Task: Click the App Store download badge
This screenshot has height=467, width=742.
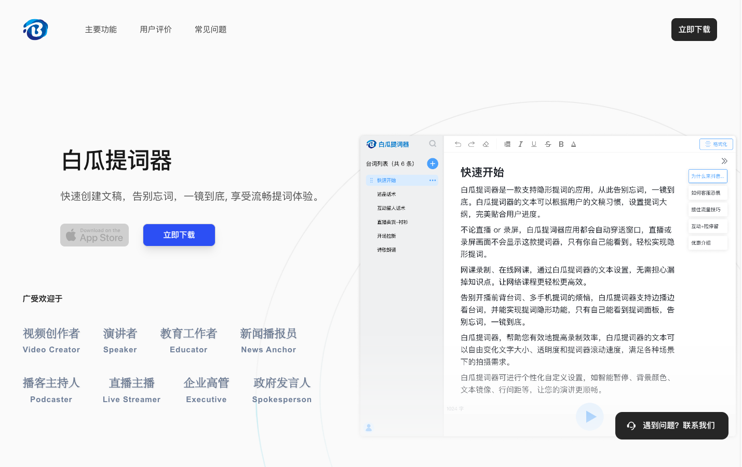Action: [94, 235]
